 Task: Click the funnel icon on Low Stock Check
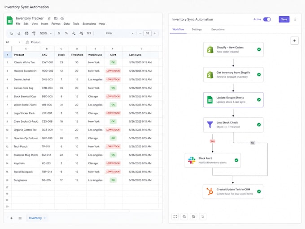tap(210, 125)
